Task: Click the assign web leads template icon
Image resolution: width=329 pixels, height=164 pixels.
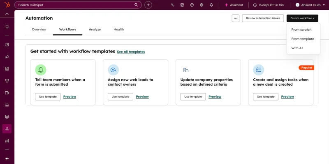Action: (114, 70)
